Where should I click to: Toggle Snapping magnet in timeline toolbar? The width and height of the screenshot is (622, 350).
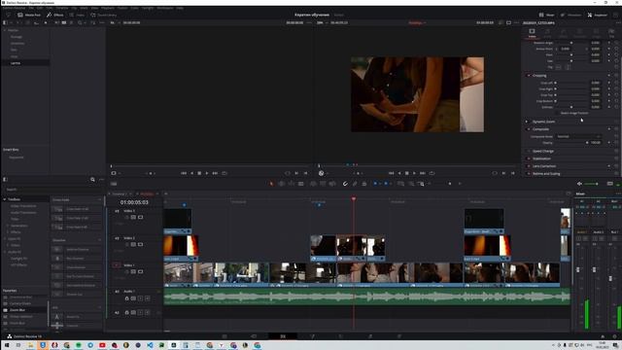(345, 184)
